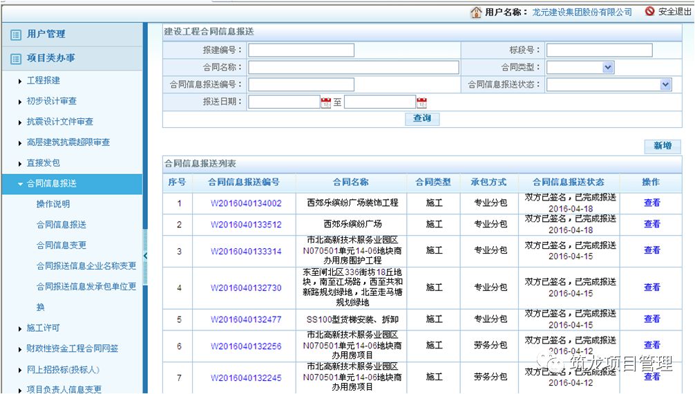Open the start date calendar picker icon
695x394 pixels.
326,102
